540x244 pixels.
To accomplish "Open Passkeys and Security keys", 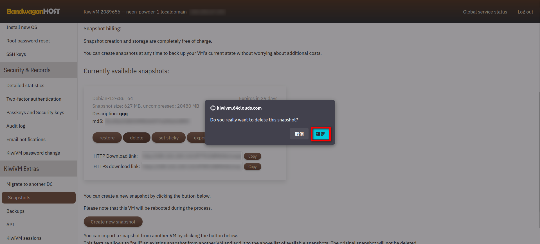I will 35,112.
